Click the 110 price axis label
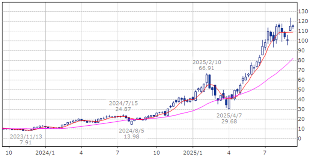 (303, 31)
